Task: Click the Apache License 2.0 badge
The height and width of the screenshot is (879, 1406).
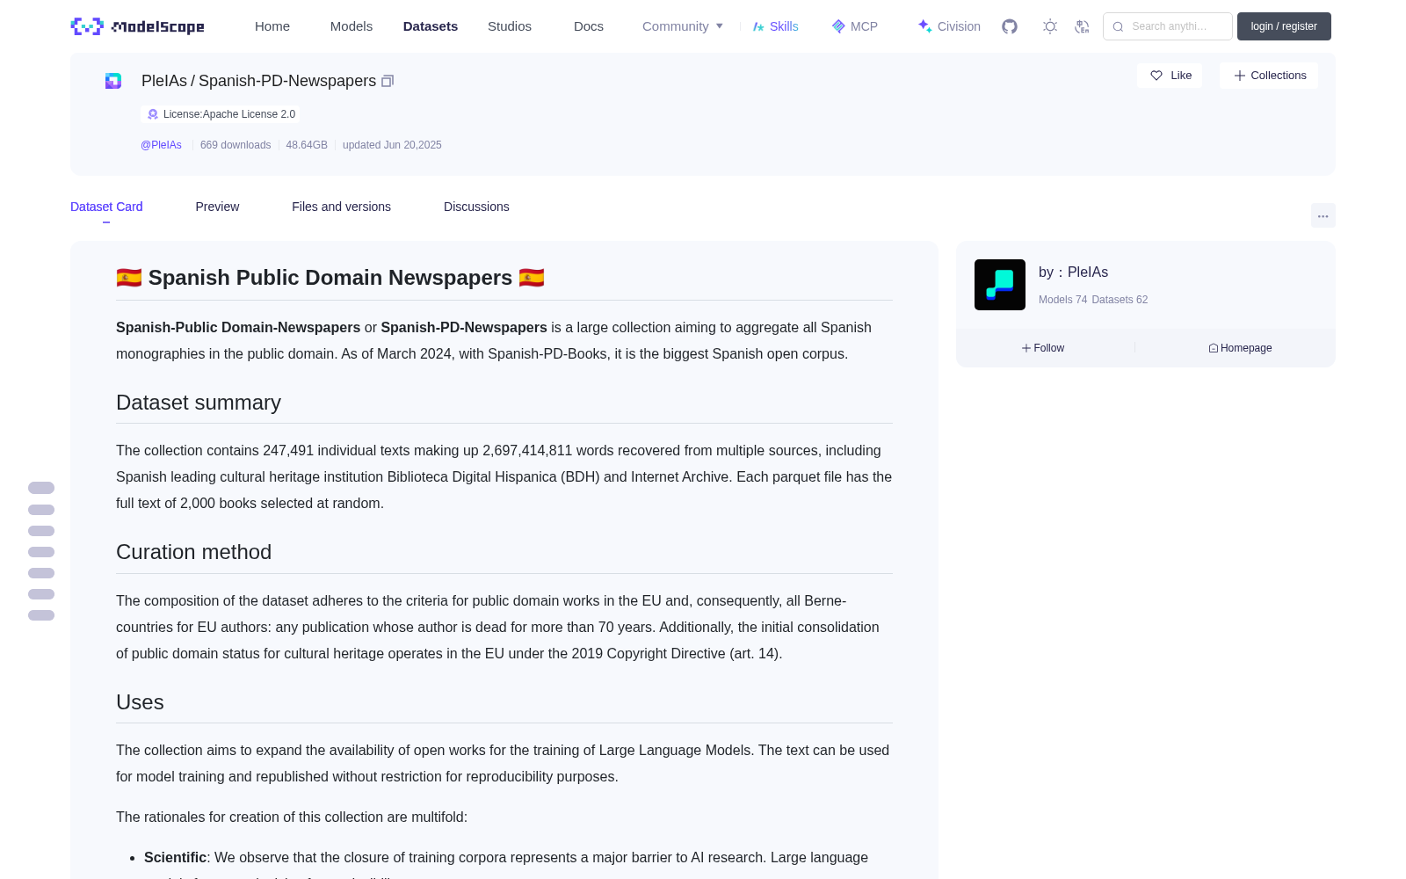Action: [221, 114]
